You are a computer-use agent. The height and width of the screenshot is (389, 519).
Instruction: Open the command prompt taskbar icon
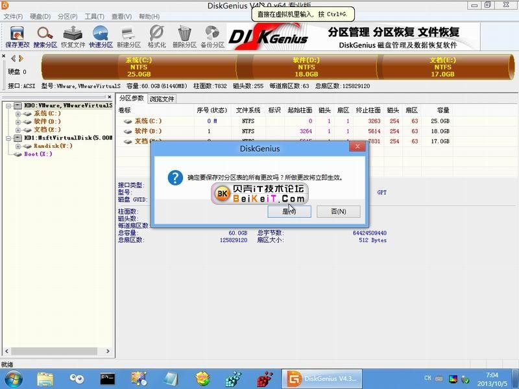click(x=108, y=379)
